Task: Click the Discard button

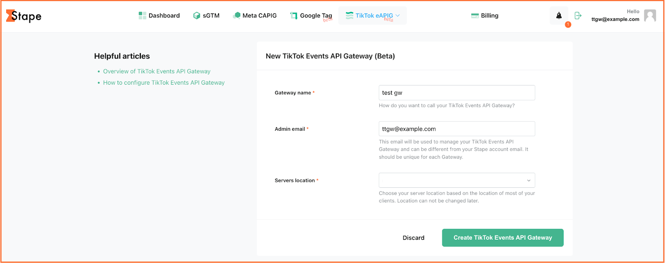Action: (x=414, y=238)
